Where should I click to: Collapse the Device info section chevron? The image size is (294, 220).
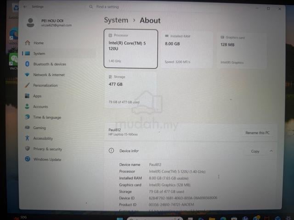(271, 151)
